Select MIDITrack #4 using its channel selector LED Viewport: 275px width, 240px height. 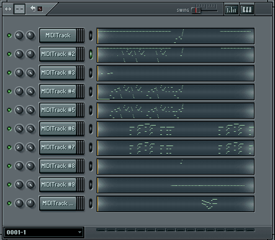click(91, 91)
